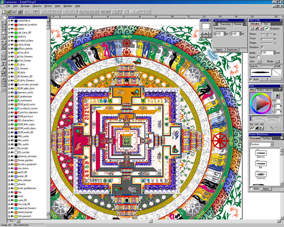
Task: Click the Y translation stepper arrows
Action: [x=241, y=34]
